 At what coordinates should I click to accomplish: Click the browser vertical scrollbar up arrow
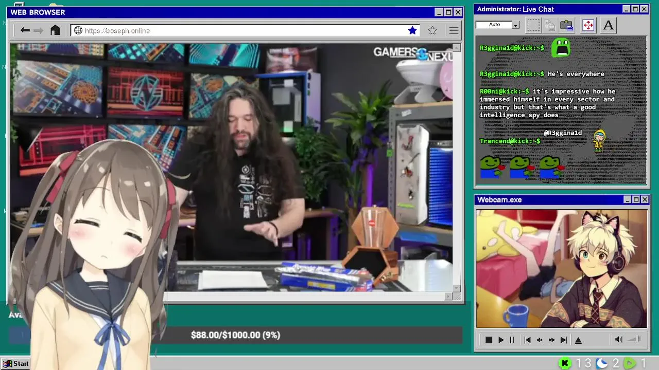456,48
